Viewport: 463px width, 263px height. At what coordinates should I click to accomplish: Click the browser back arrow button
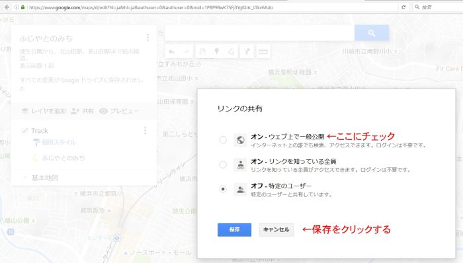point(7,7)
